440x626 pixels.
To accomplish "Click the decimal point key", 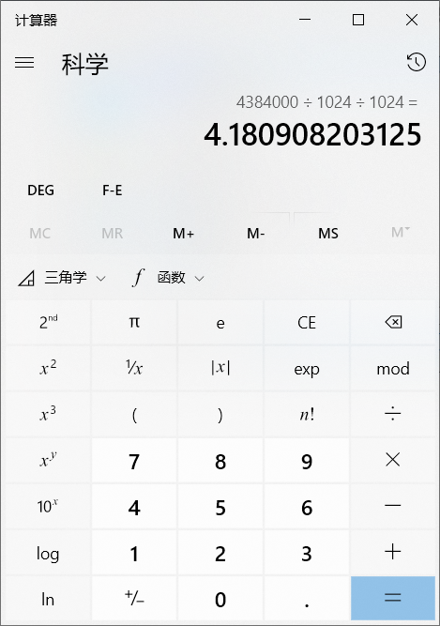I will click(307, 598).
